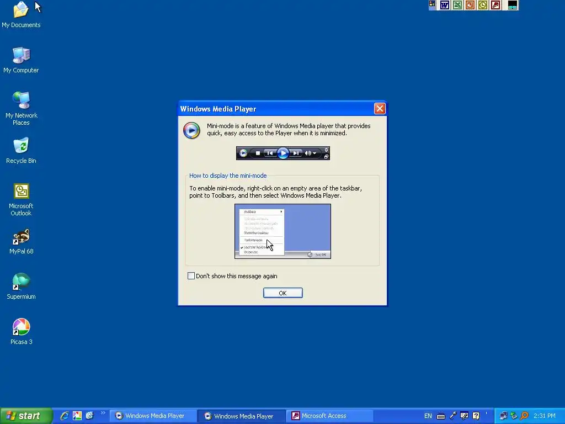Image resolution: width=565 pixels, height=424 pixels.
Task: Click the 2:31 PM clock
Action: [x=545, y=416]
